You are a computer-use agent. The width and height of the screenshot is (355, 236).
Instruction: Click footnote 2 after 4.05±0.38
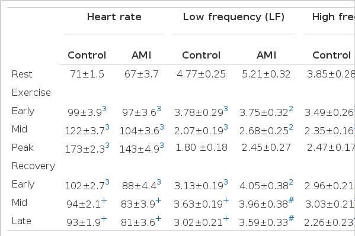291,182
